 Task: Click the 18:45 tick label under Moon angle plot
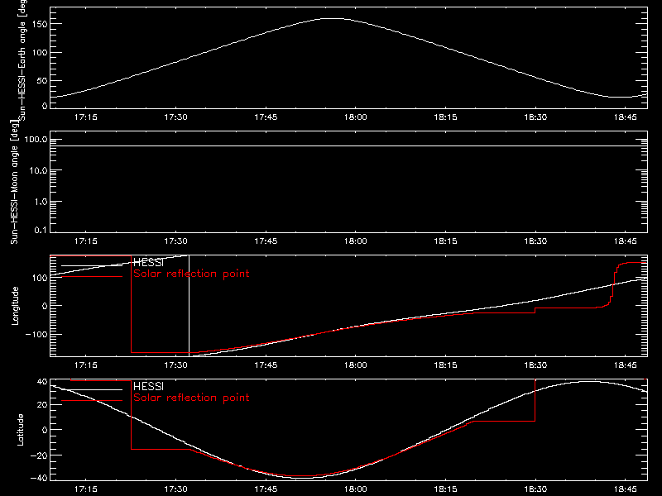[626, 241]
